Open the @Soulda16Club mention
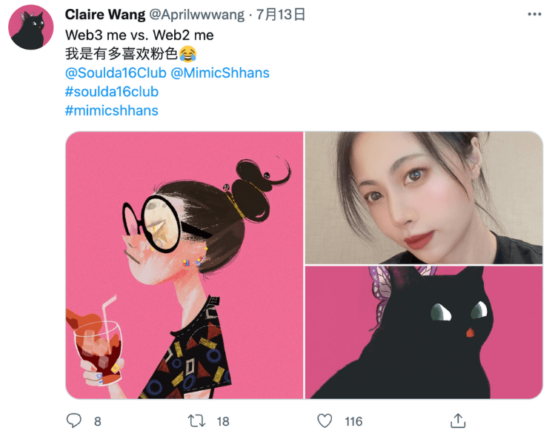 pos(116,73)
